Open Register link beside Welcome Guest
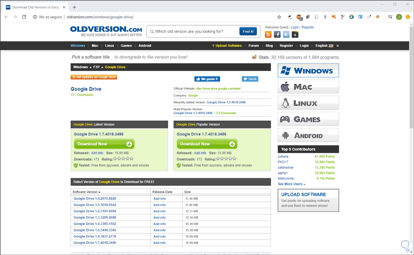This screenshot has width=414, height=255. [308, 27]
